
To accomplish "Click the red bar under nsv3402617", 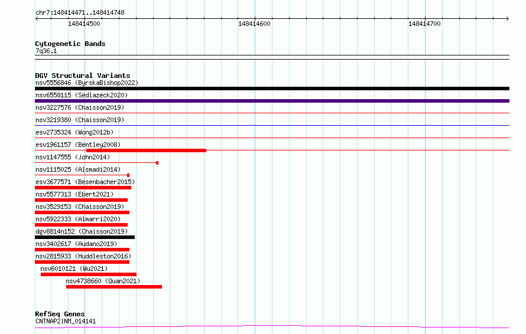I will (x=82, y=250).
